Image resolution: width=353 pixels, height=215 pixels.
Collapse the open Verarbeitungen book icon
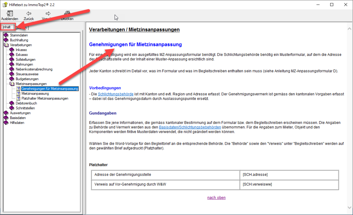pos(6,45)
